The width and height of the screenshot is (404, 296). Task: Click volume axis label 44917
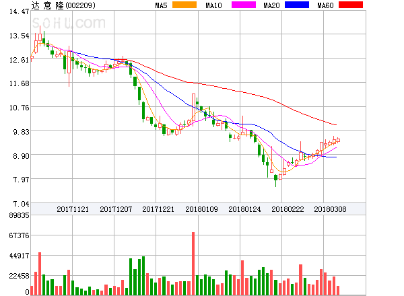pyautogui.click(x=19, y=256)
